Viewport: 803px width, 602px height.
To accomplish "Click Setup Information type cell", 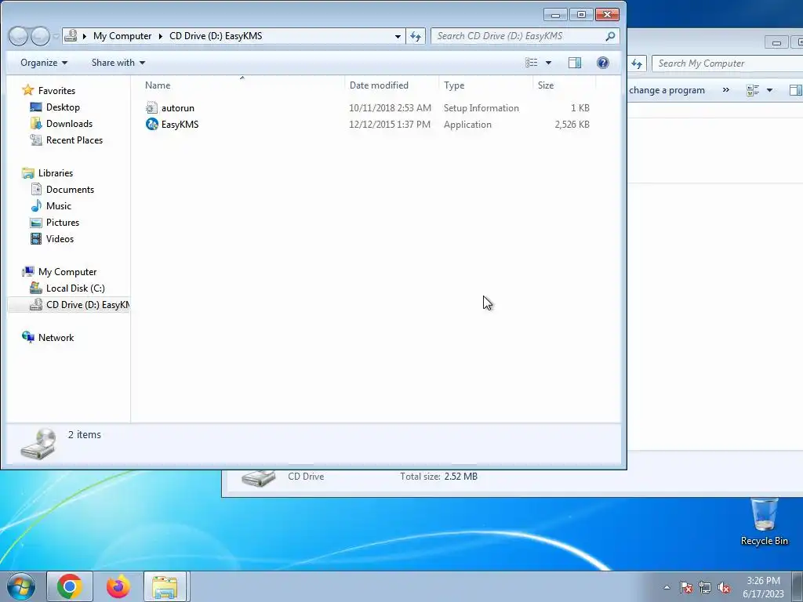I will pyautogui.click(x=481, y=108).
